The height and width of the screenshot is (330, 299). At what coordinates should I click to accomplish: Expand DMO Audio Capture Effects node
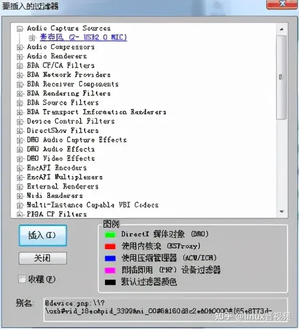20,140
